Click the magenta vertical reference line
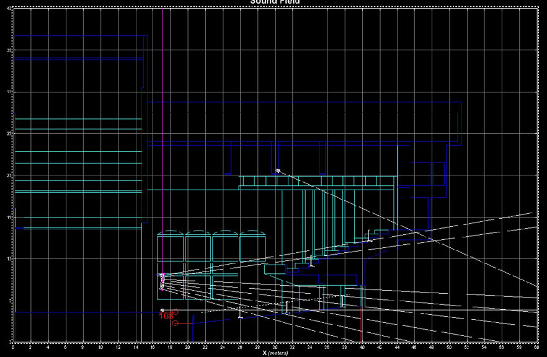 [162, 124]
